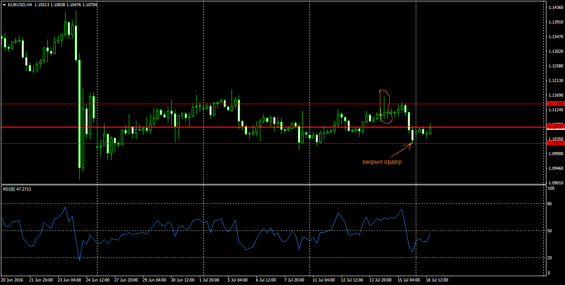Click the EURUSD,H4 chart title text
This screenshot has width=565, height=285.
pyautogui.click(x=20, y=4)
